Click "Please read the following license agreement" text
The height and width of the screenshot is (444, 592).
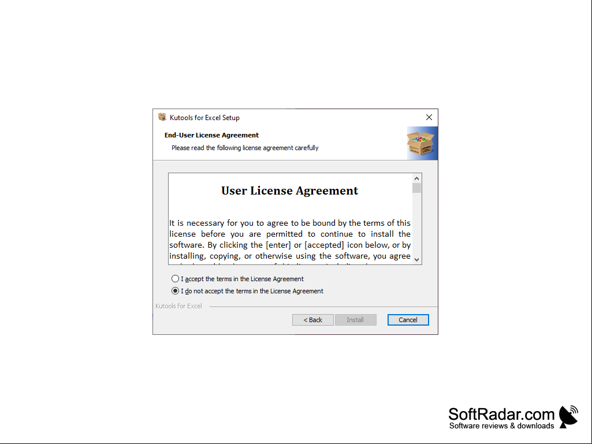point(245,148)
